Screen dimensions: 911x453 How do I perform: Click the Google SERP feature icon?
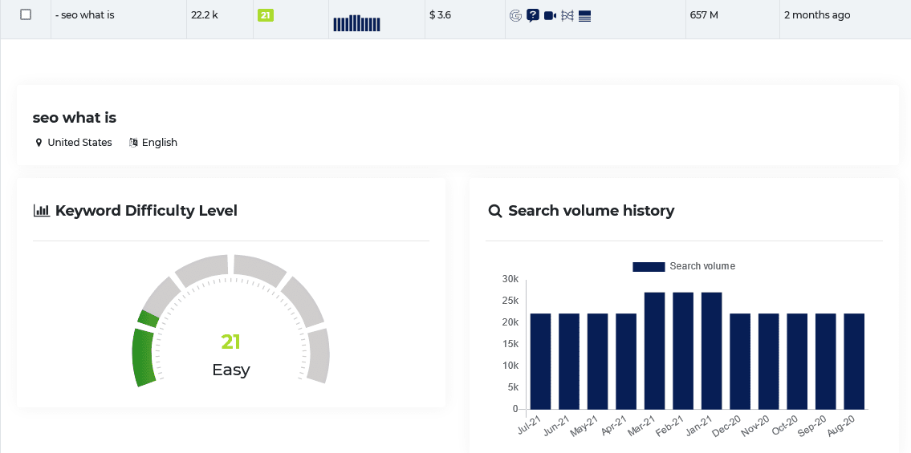tap(515, 16)
